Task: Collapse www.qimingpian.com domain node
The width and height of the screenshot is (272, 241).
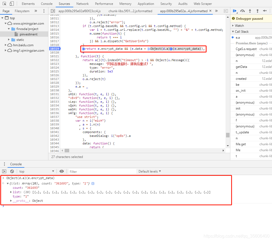Action: [5, 24]
